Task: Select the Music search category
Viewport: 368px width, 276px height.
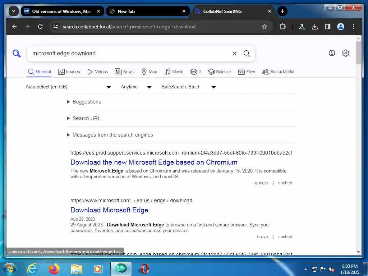Action: 174,72
